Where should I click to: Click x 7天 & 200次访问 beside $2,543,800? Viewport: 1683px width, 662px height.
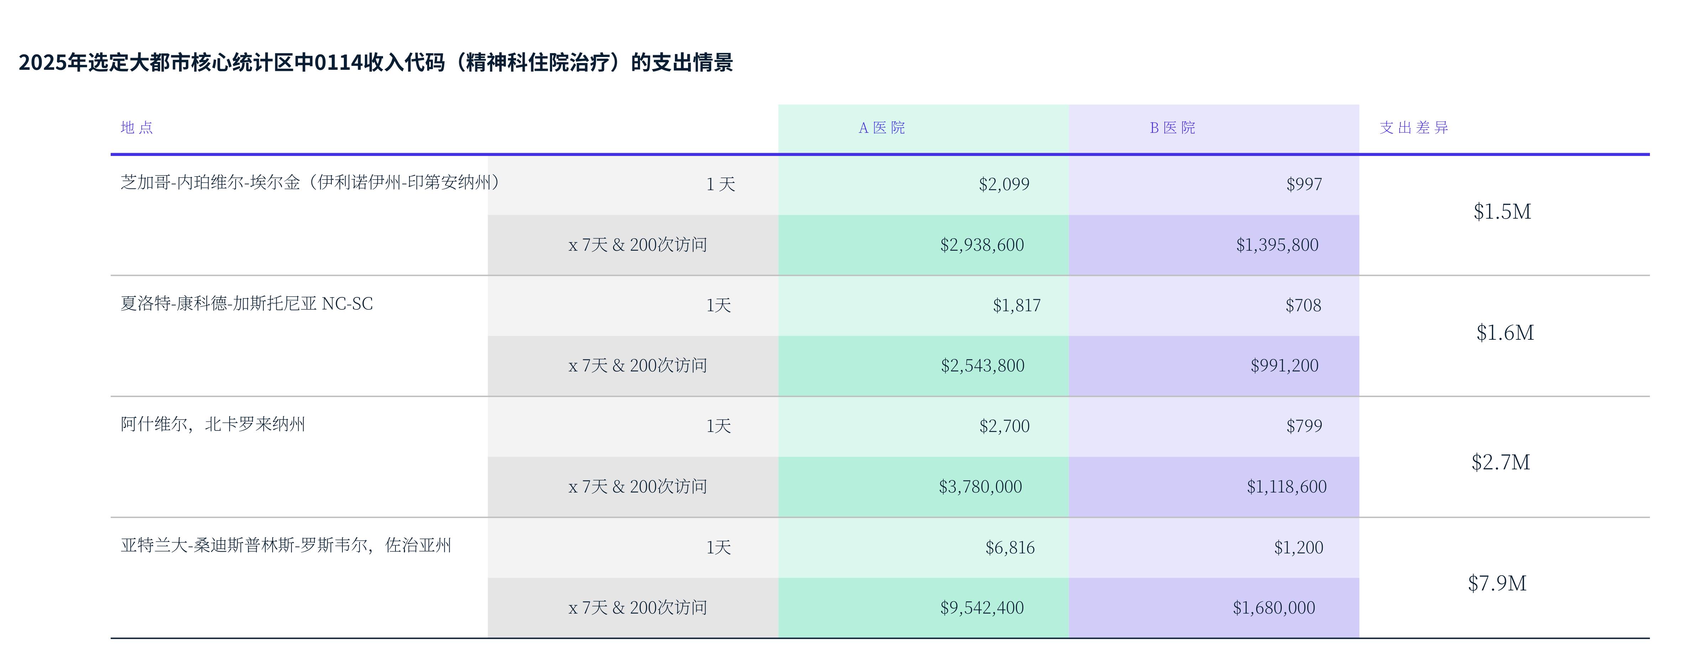point(638,366)
